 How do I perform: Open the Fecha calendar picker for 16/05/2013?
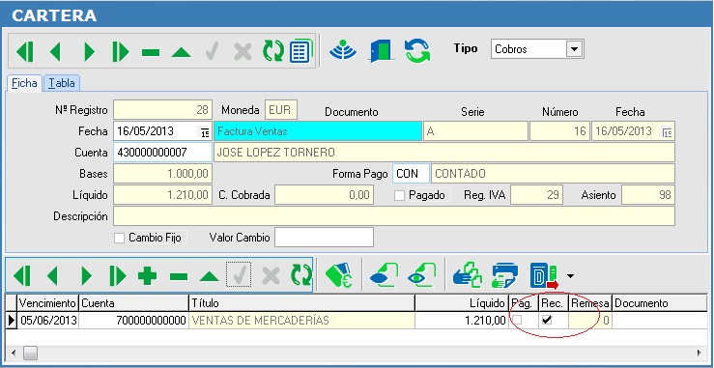point(205,132)
